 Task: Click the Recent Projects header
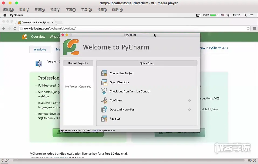[x=78, y=63]
